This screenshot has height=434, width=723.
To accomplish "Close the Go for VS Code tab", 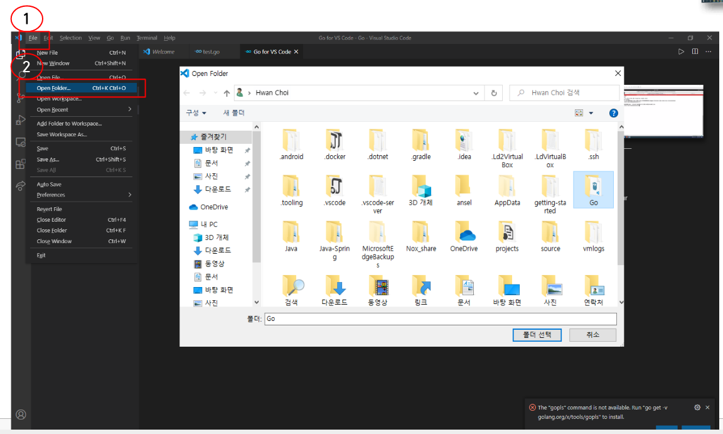I will [x=296, y=52].
